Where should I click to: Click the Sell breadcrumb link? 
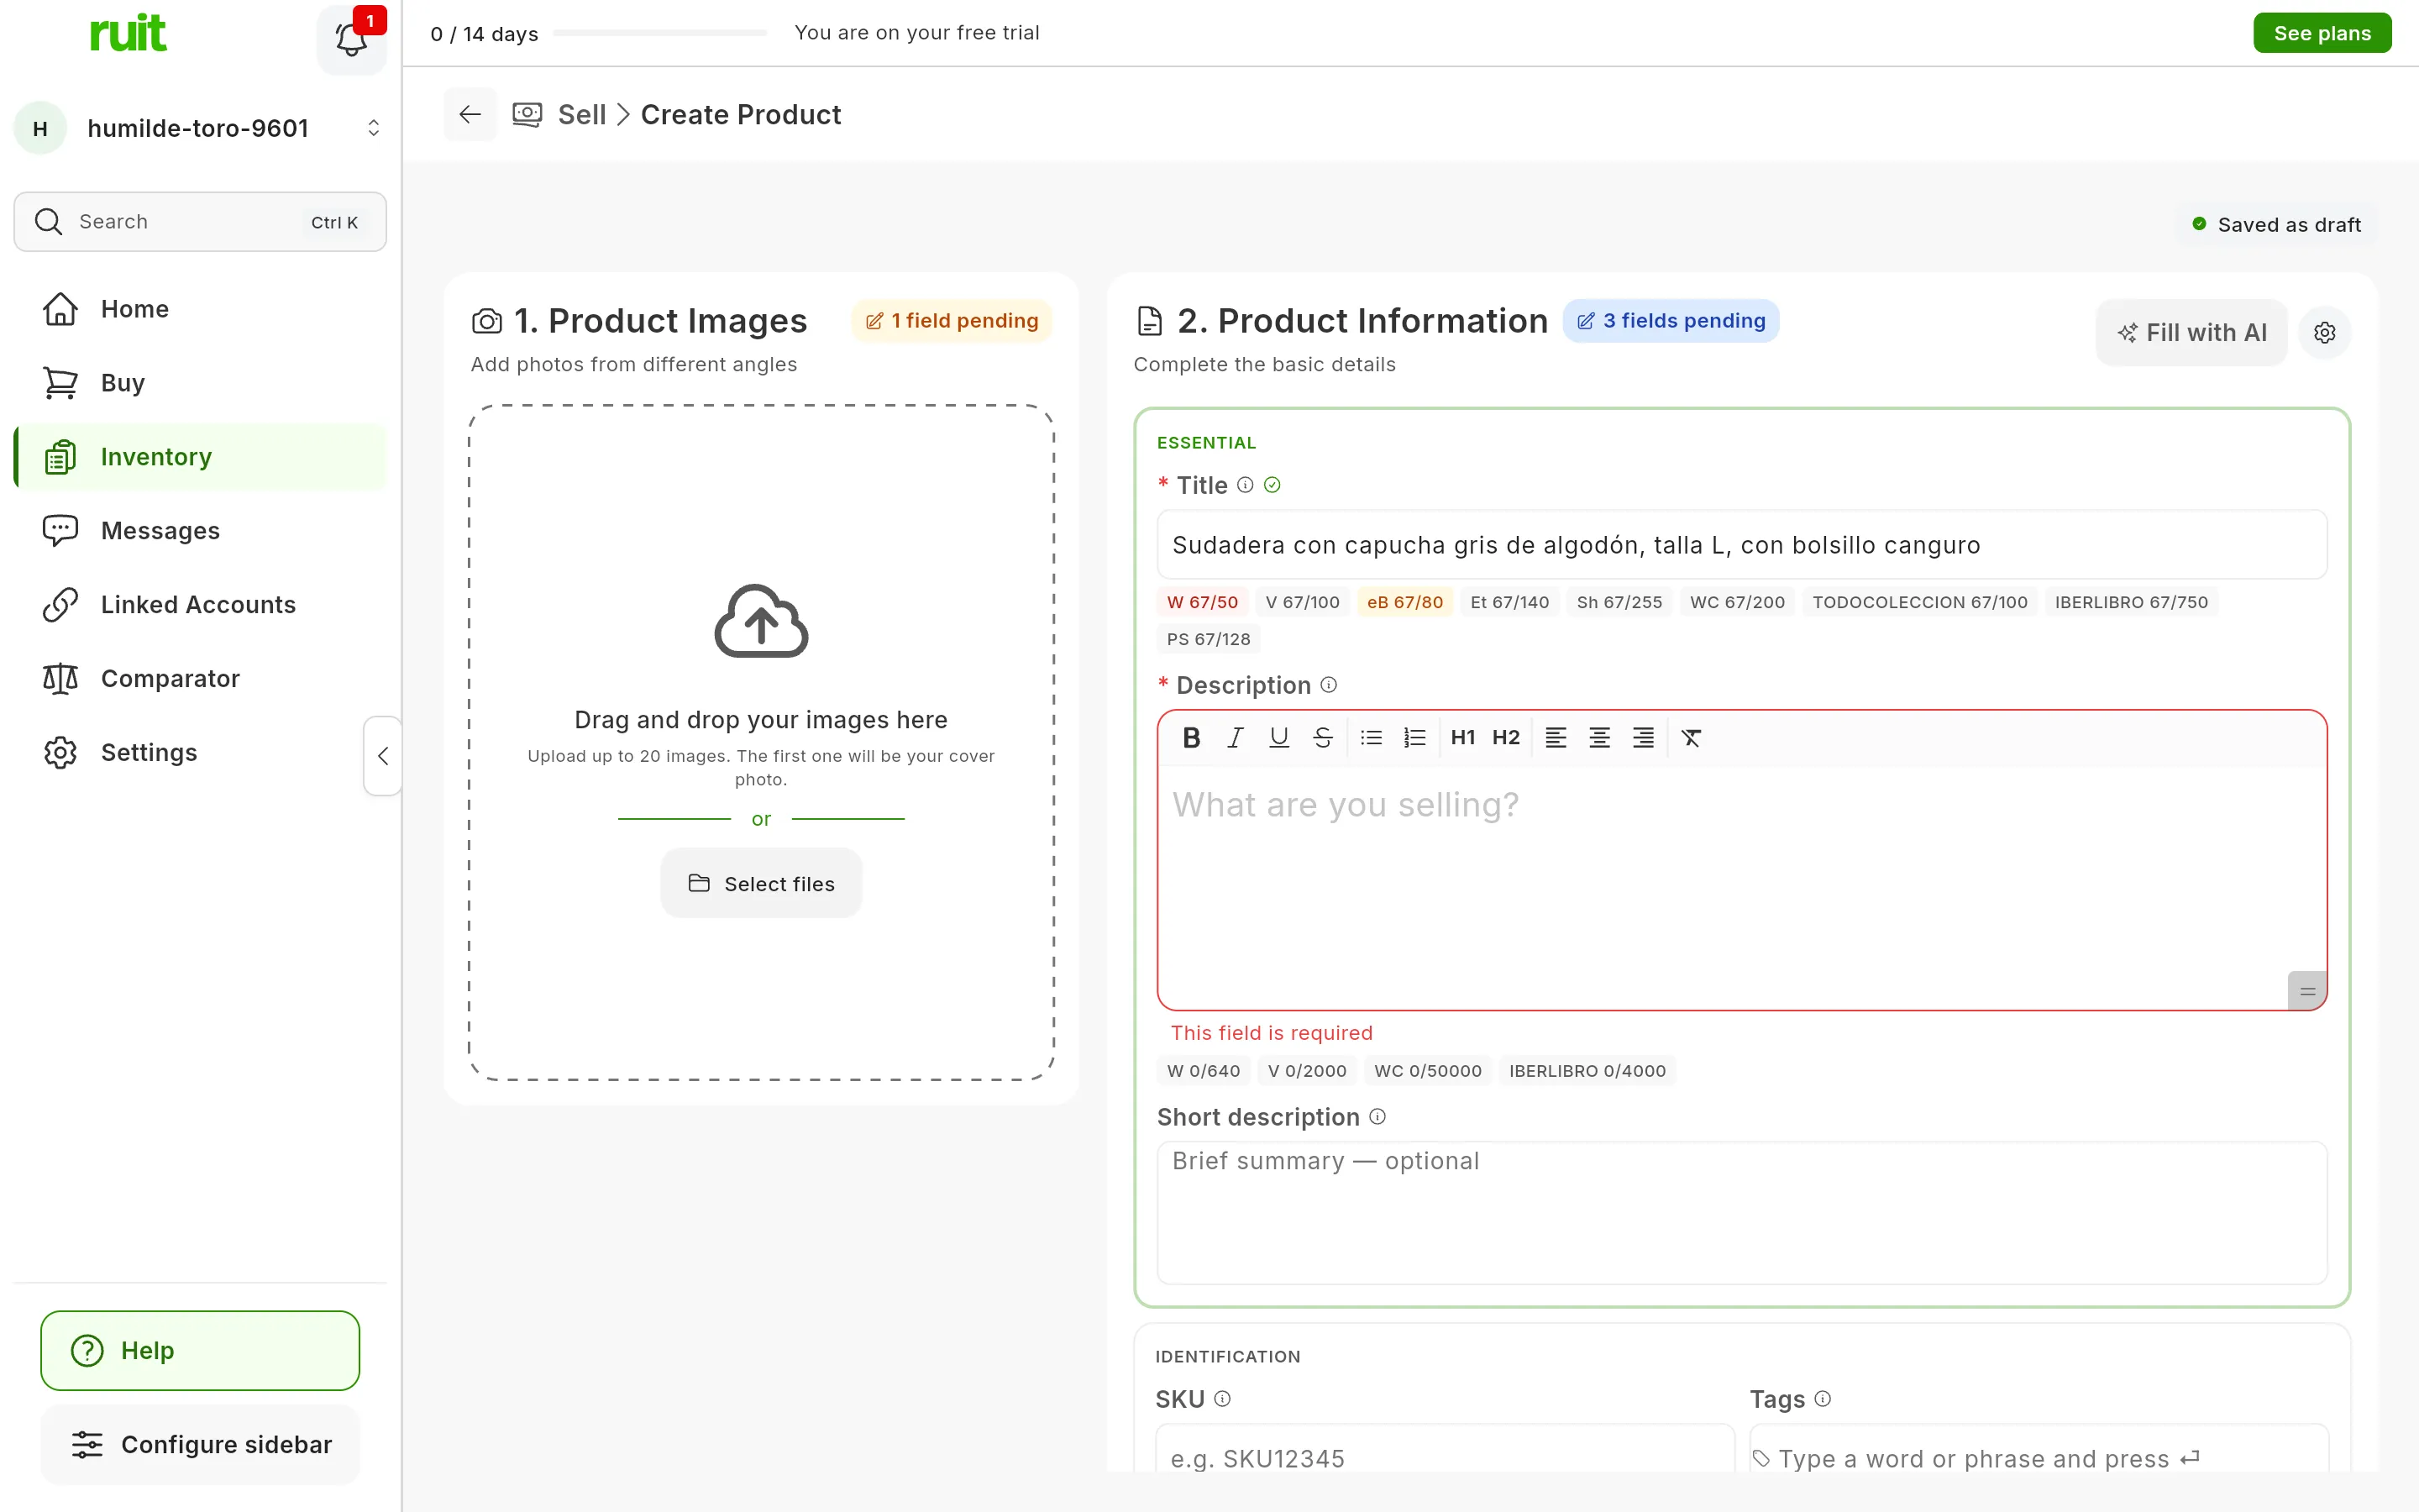point(582,115)
